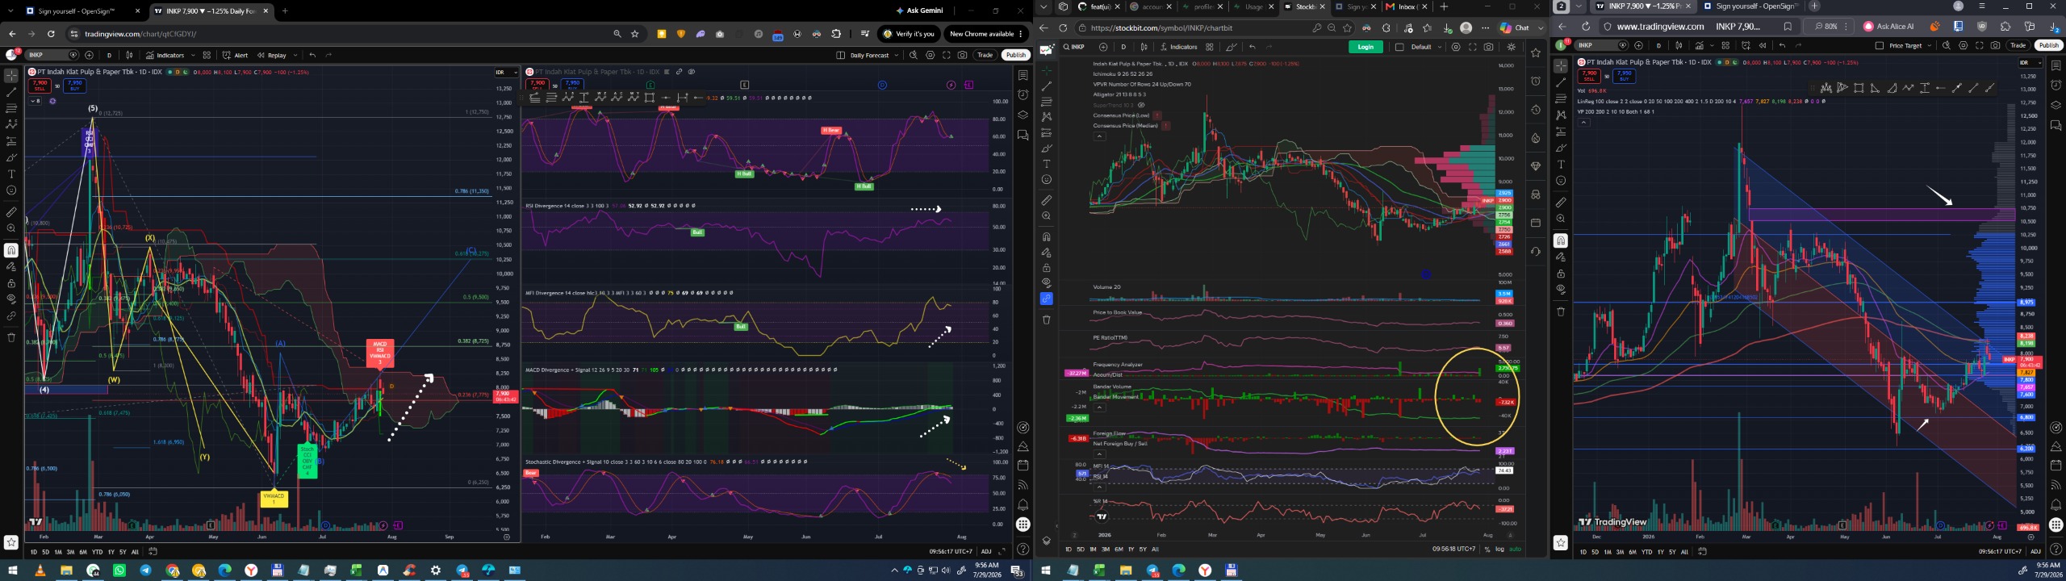Remove drawings with trash icon, left TradingView sidebar

click(11, 337)
